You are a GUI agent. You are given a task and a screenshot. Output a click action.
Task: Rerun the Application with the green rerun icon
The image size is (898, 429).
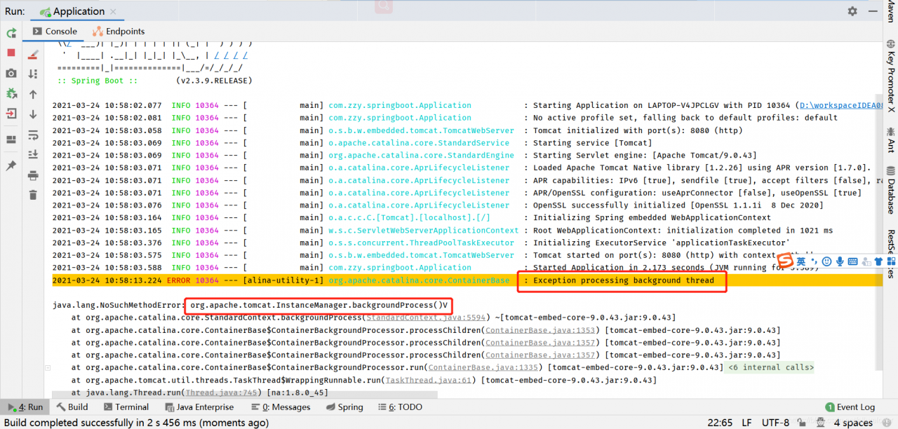(11, 33)
